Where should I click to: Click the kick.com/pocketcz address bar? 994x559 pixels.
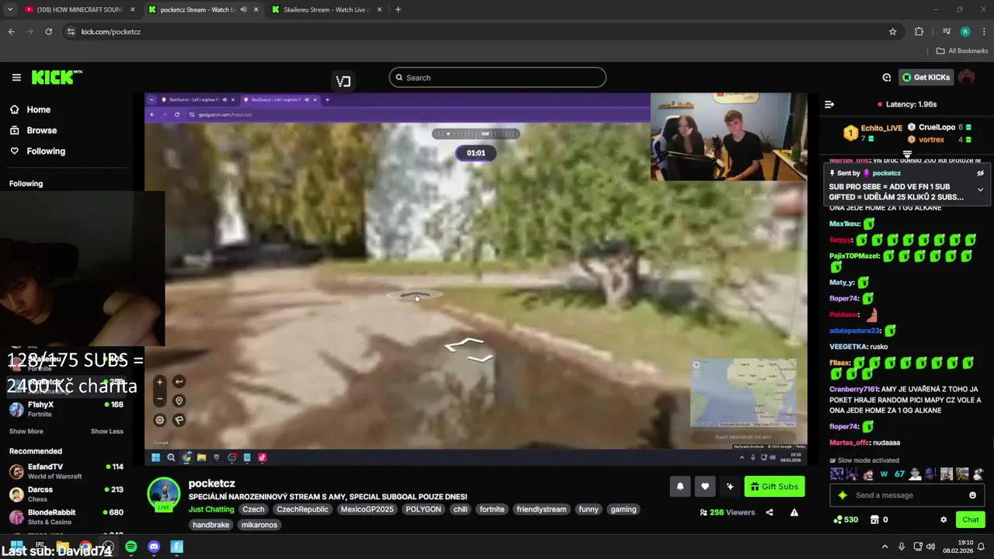click(x=481, y=32)
